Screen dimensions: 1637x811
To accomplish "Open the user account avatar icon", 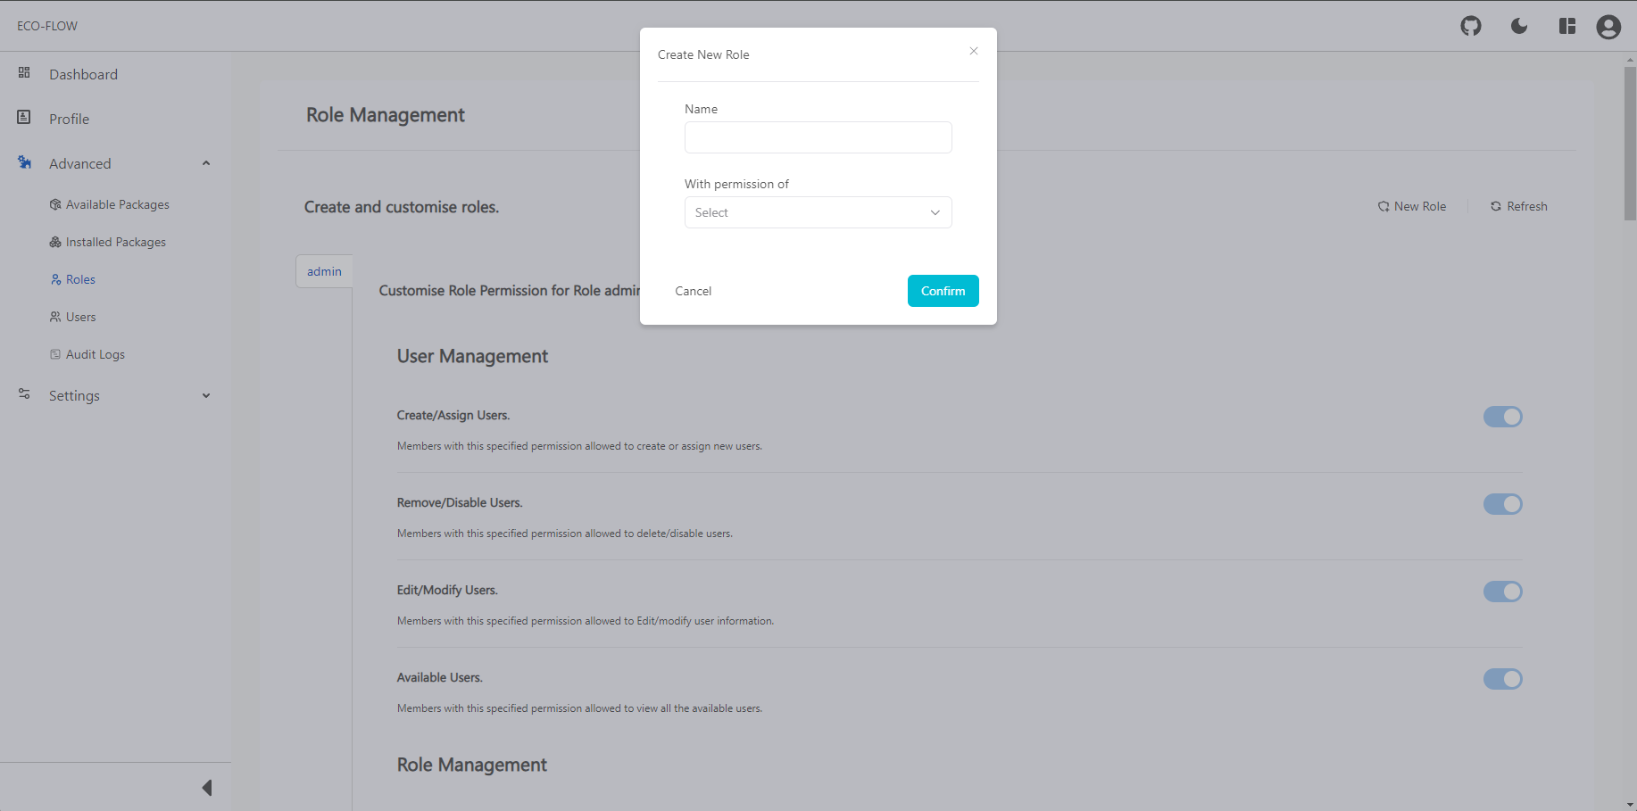I will (x=1608, y=27).
